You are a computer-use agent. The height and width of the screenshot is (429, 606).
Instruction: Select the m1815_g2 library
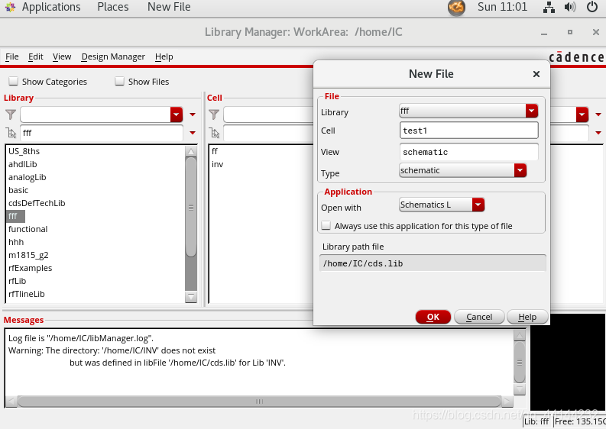point(28,255)
